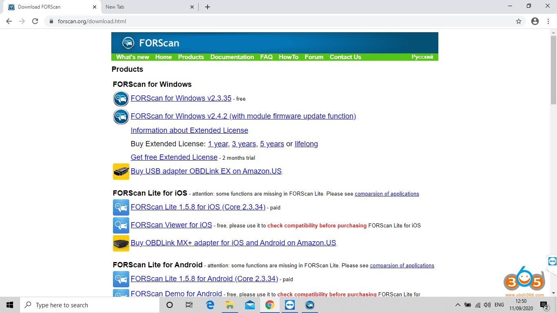
Task: Buy 5 years Extended License
Action: pyautogui.click(x=272, y=144)
